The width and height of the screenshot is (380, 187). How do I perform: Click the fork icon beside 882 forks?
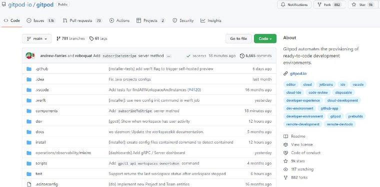(285, 178)
